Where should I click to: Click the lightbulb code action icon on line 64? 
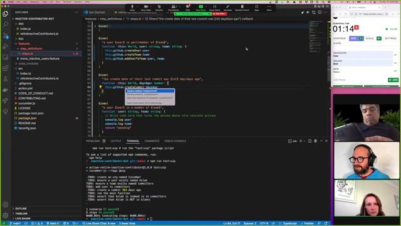pyautogui.click(x=100, y=87)
